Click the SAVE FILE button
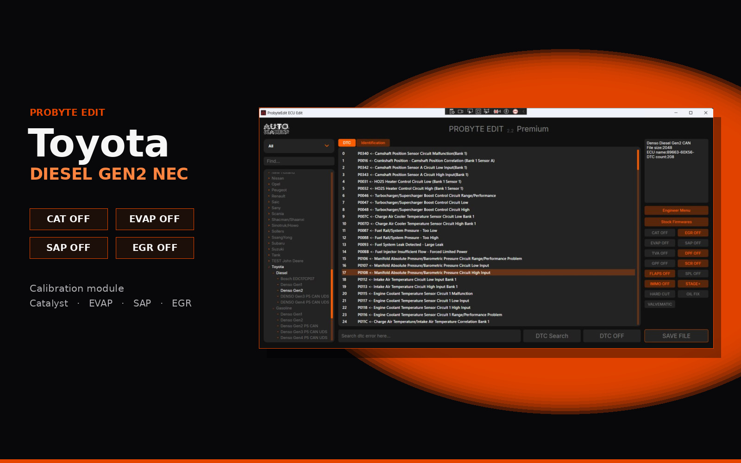Viewport: 741px width, 463px height. (x=676, y=336)
